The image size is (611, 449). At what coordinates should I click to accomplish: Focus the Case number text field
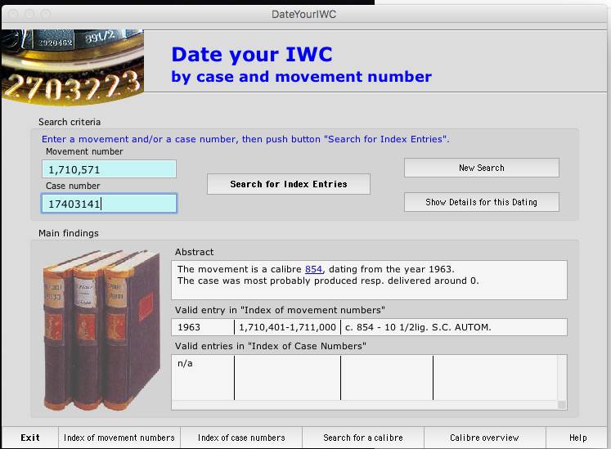109,203
